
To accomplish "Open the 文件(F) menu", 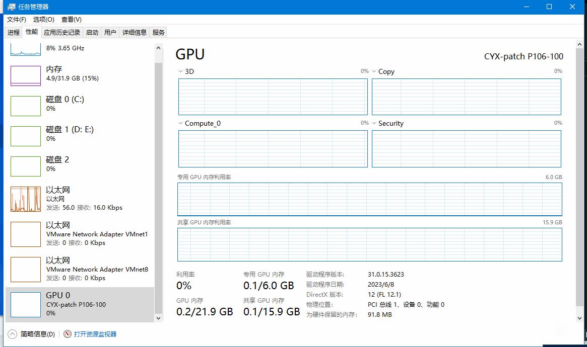I will coord(16,20).
